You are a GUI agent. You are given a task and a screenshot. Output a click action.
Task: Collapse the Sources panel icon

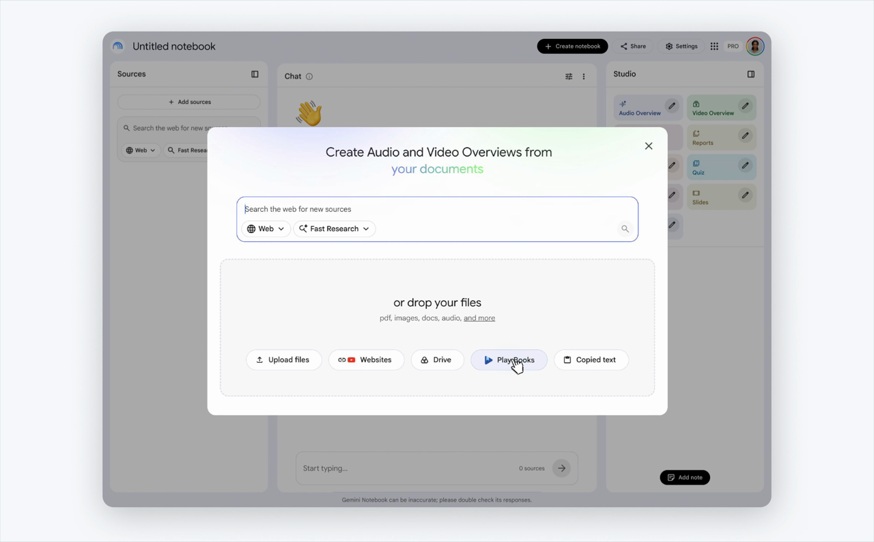(x=255, y=74)
